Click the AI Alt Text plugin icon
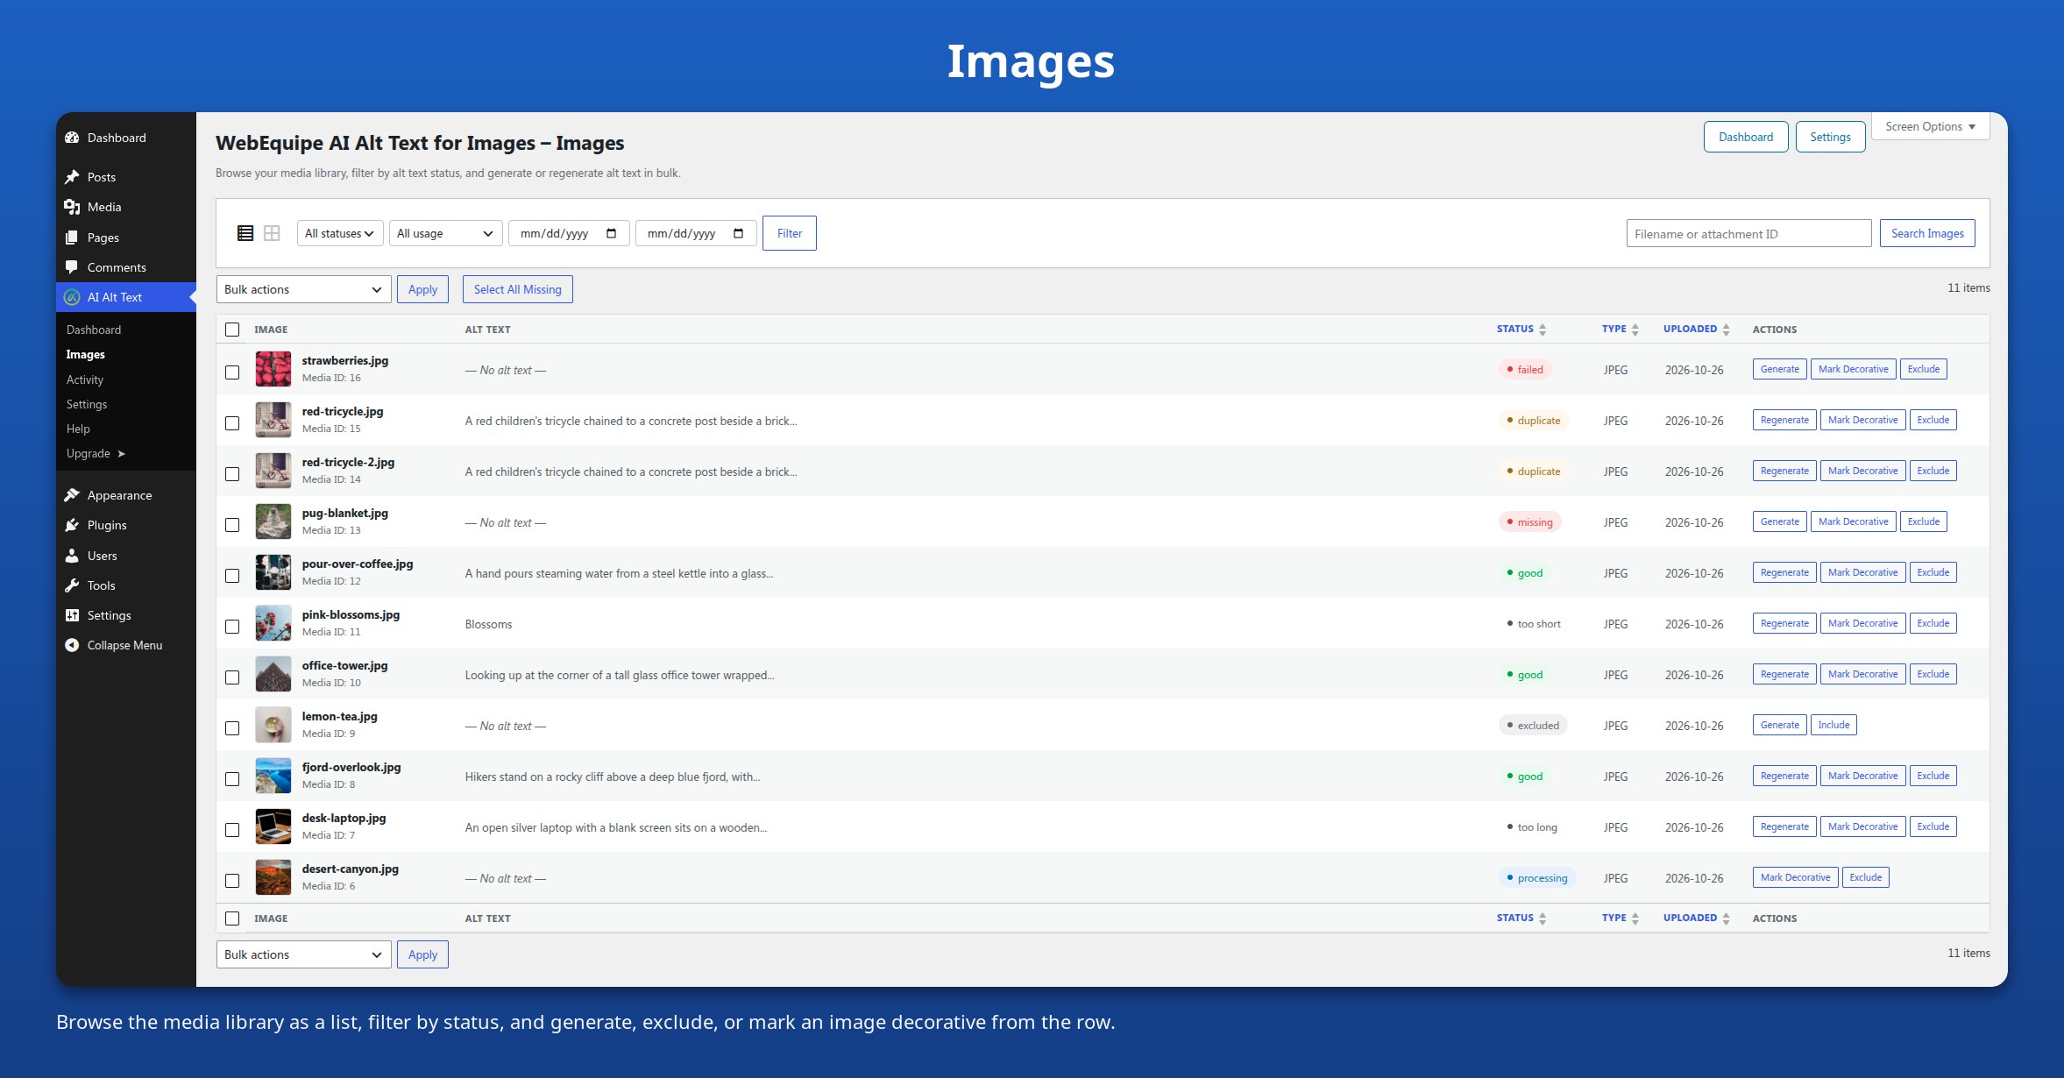 [x=72, y=297]
